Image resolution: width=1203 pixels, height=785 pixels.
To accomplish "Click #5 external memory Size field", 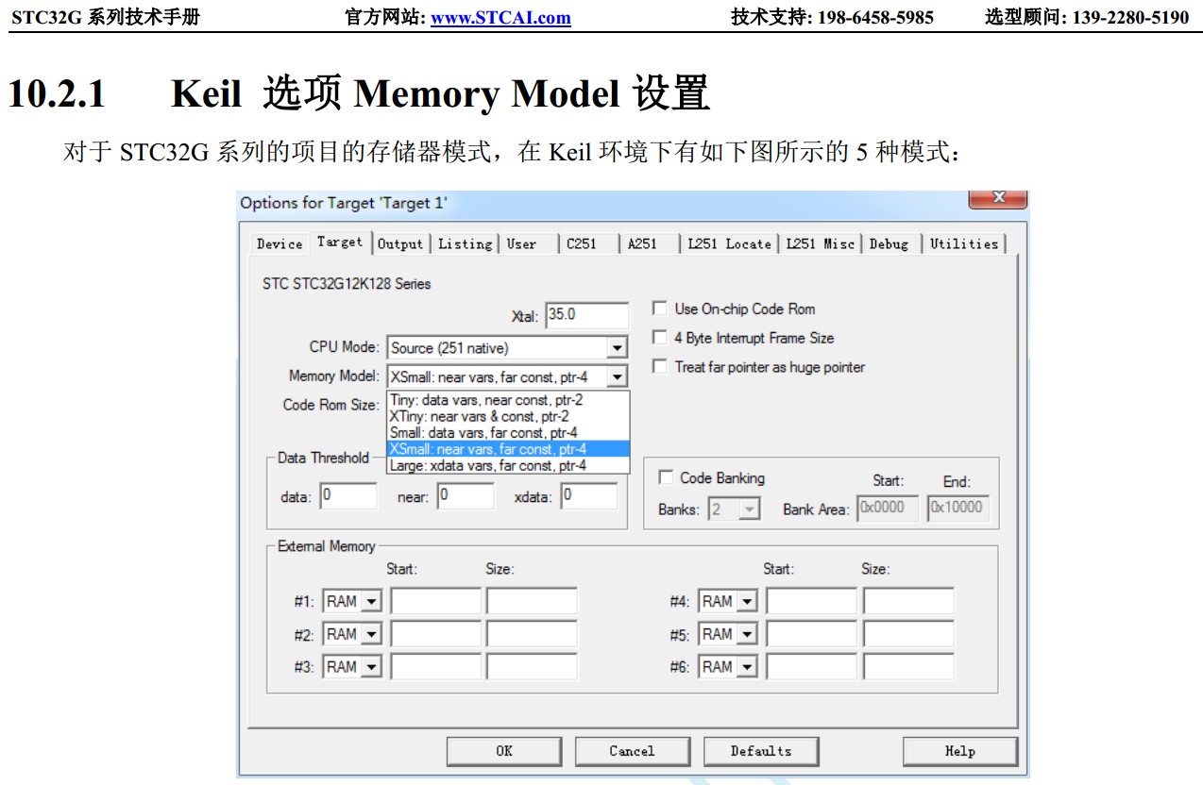I will click(x=908, y=634).
